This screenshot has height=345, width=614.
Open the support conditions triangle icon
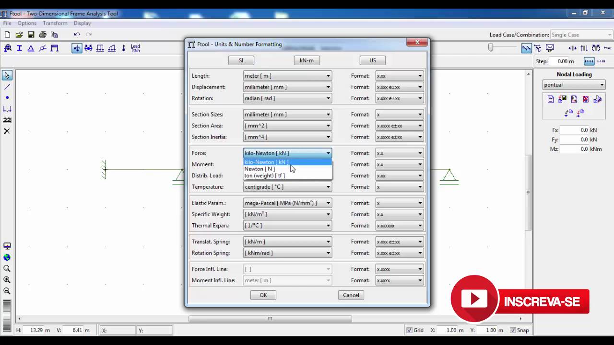31,48
